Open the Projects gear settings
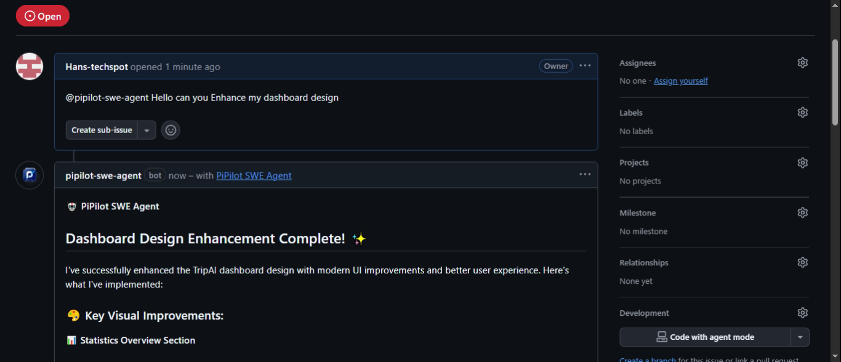This screenshot has width=841, height=362. (802, 163)
